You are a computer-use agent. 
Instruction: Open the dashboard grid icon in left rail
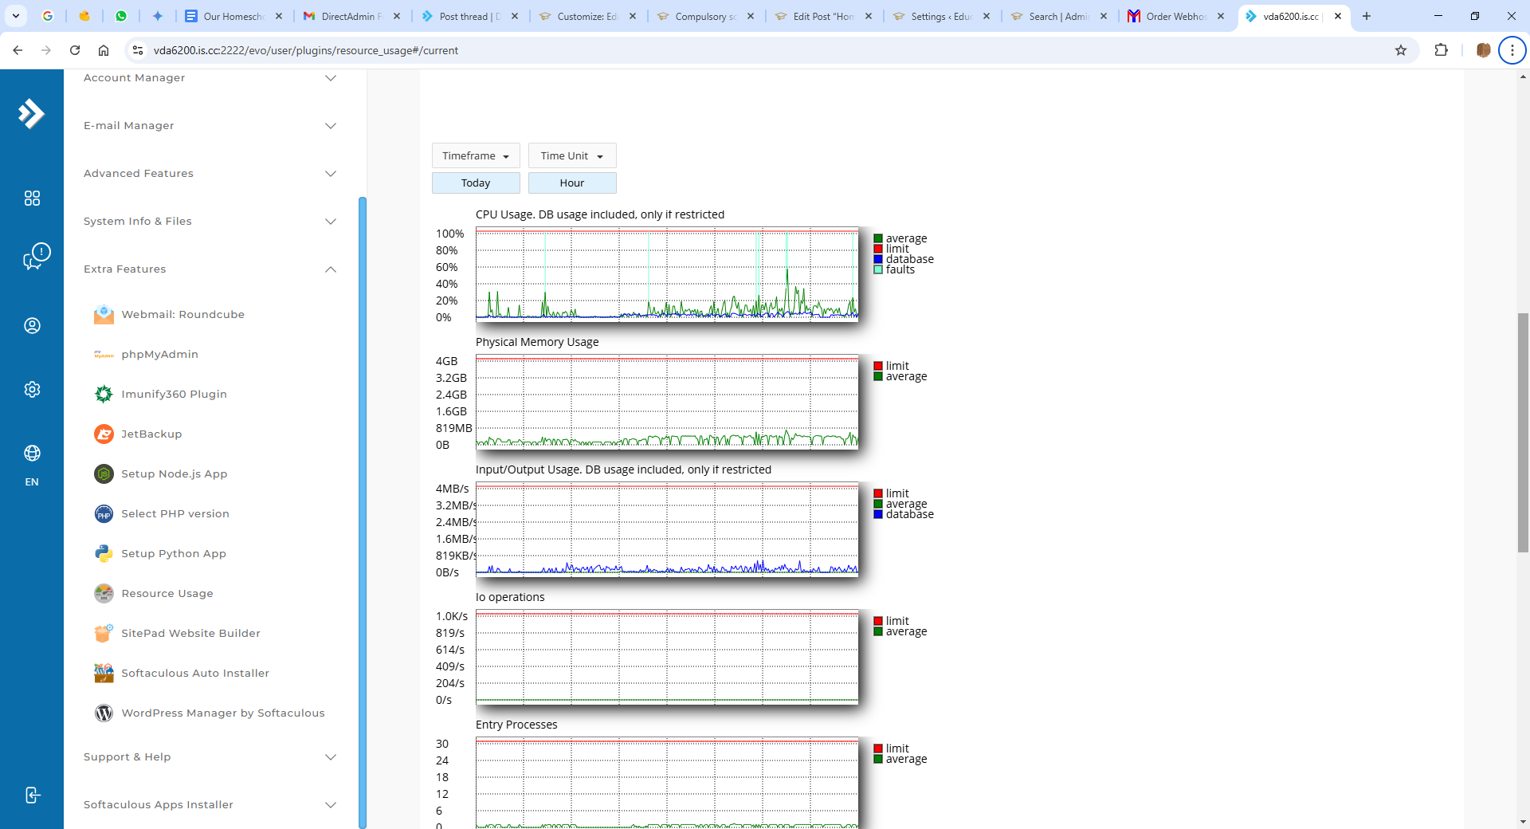click(x=32, y=198)
